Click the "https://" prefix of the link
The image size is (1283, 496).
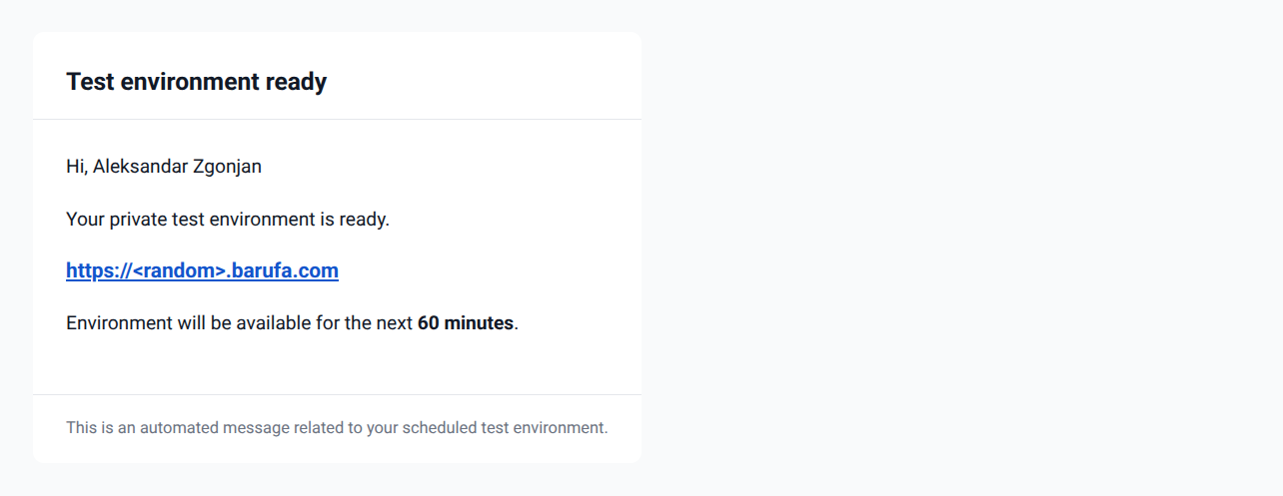tap(98, 270)
